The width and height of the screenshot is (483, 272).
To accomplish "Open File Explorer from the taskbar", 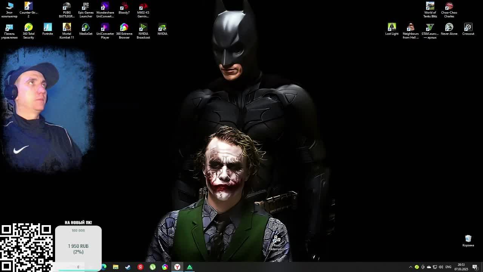I will (115, 267).
